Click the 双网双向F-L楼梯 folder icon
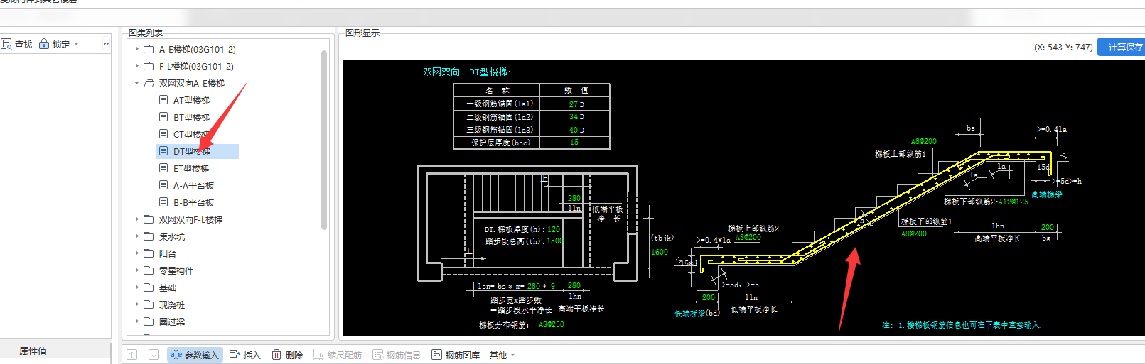The height and width of the screenshot is (364, 1145). (x=149, y=219)
